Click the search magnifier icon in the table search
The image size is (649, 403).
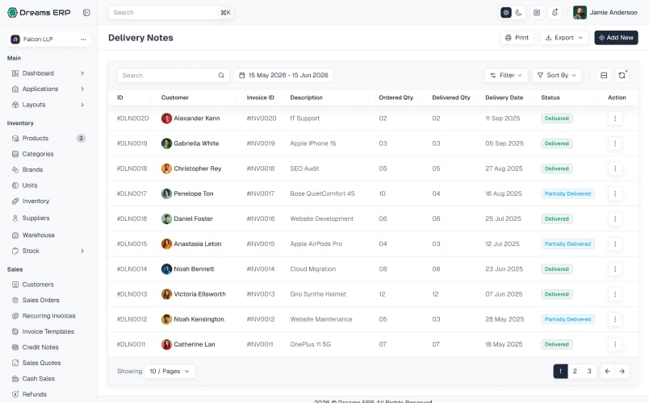click(x=221, y=75)
